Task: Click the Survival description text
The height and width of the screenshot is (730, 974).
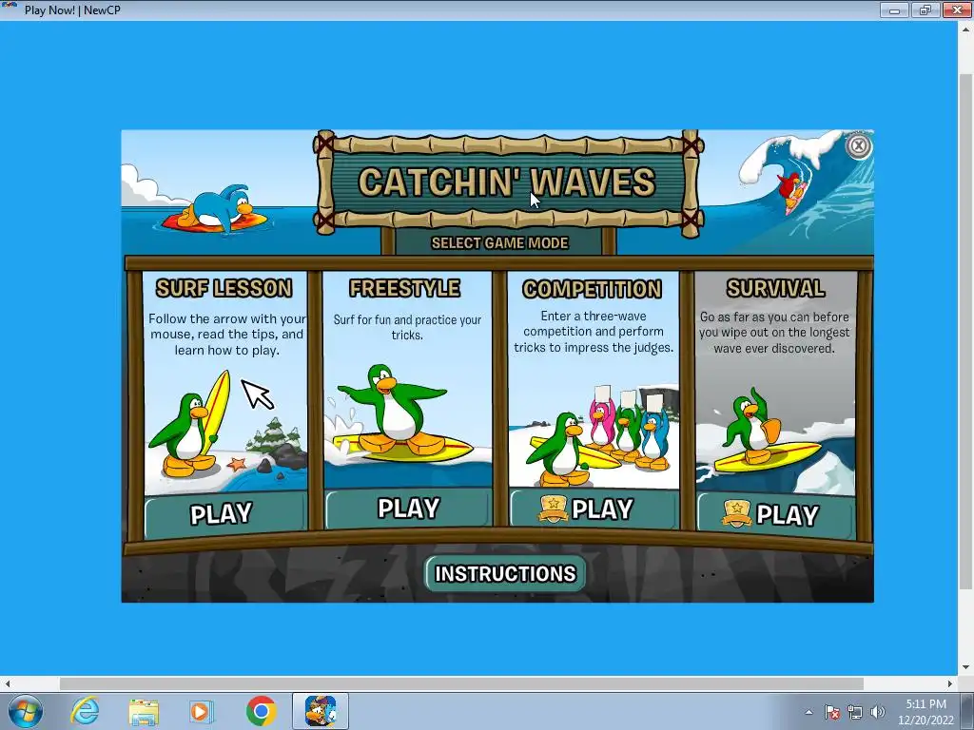Action: pos(774,332)
